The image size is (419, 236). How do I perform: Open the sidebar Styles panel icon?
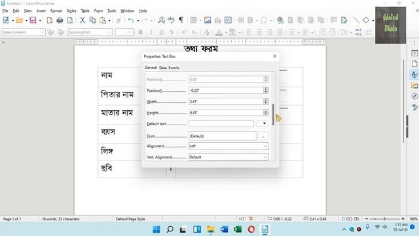tap(414, 75)
